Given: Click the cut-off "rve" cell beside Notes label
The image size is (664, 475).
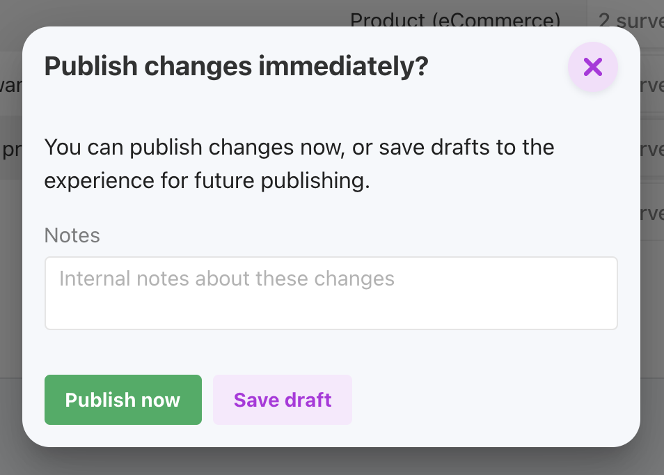Looking at the screenshot, I should [x=652, y=214].
